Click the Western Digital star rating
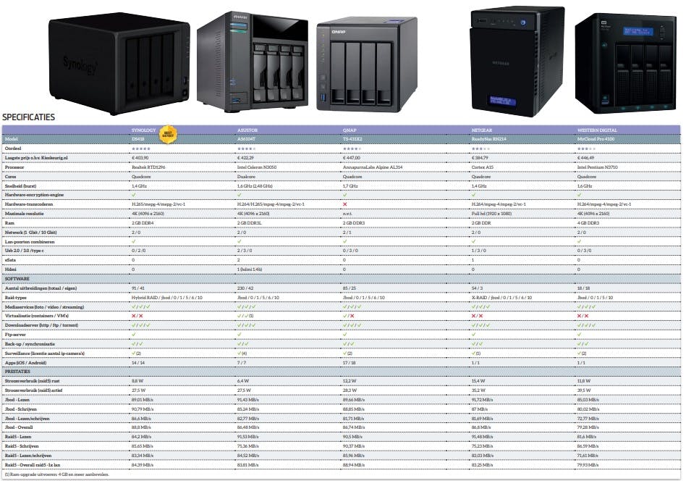This screenshot has width=686, height=481. click(x=586, y=149)
